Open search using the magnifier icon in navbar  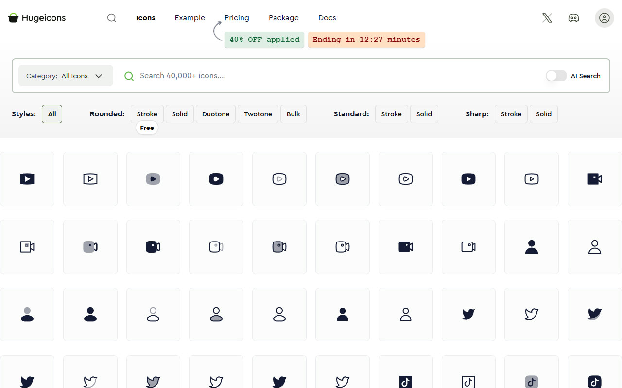(112, 17)
